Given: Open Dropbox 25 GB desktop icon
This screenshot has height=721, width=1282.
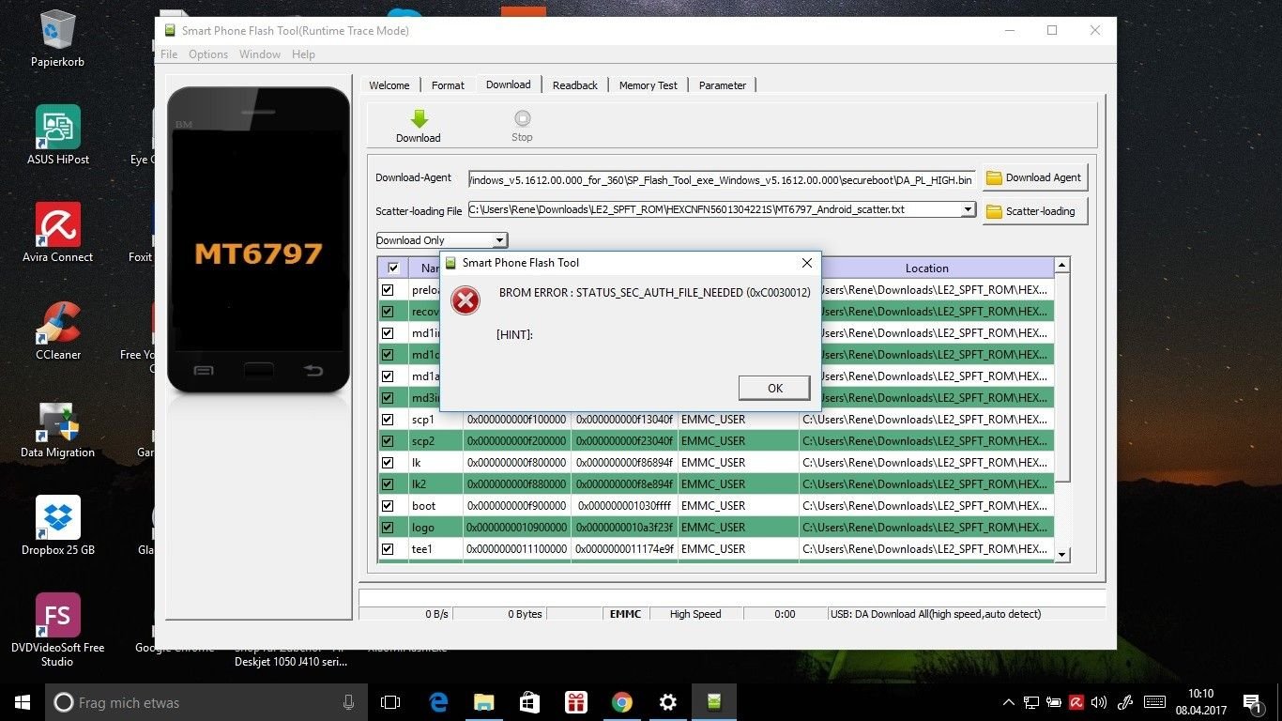Looking at the screenshot, I should click(x=58, y=526).
